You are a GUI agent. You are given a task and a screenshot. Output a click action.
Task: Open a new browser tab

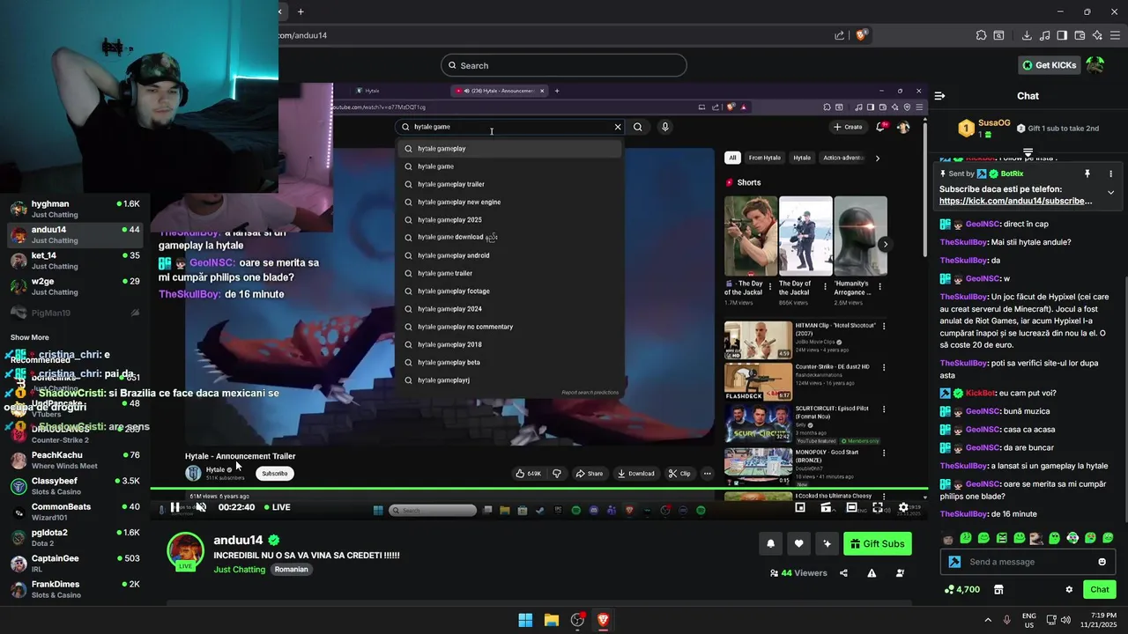(301, 11)
